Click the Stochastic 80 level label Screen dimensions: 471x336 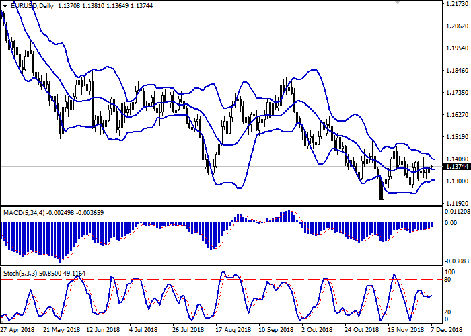click(447, 280)
